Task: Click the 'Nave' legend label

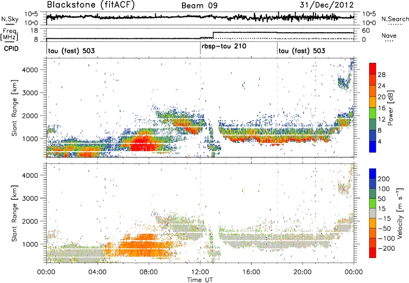Action: pyautogui.click(x=389, y=35)
